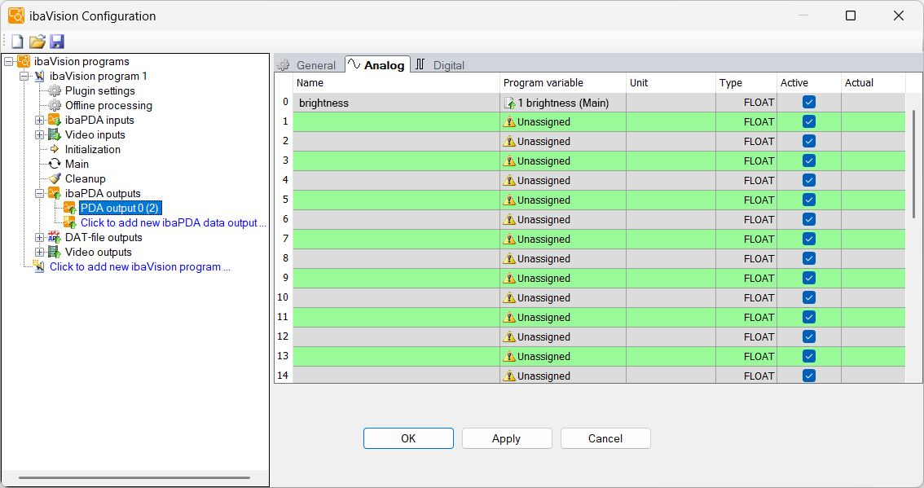
Task: Select the PDA output 0 (2) tree item
Action: click(x=120, y=208)
